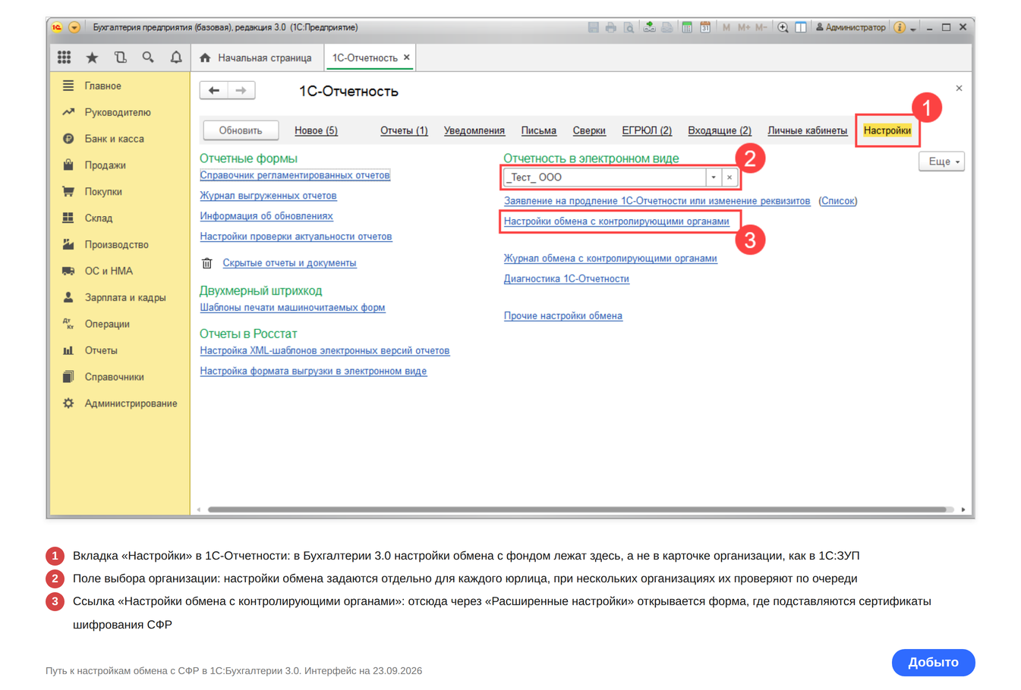The image size is (1021, 690).
Task: Open the calendar icon in title bar
Action: (x=705, y=27)
